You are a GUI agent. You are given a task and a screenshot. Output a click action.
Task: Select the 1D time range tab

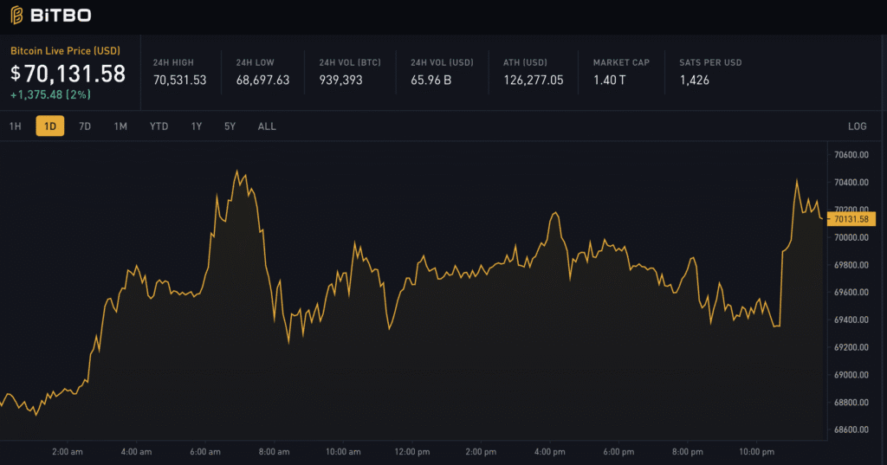(50, 126)
